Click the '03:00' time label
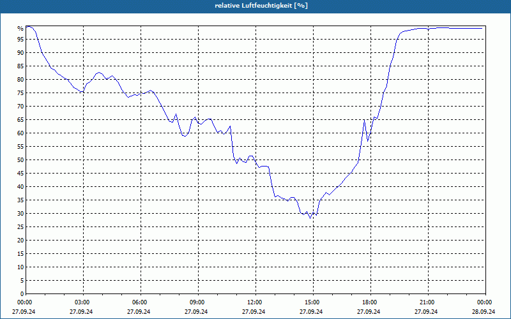 pos(82,302)
